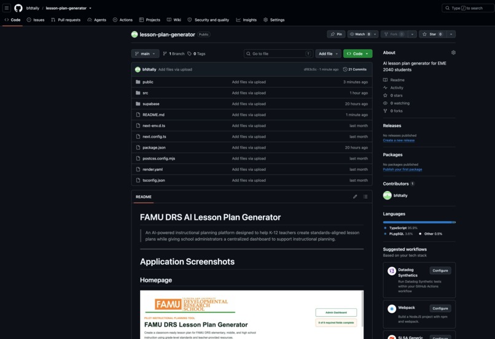Screen dimensions: 495x339
Task: Open the Issues tab
Action: click(36, 20)
